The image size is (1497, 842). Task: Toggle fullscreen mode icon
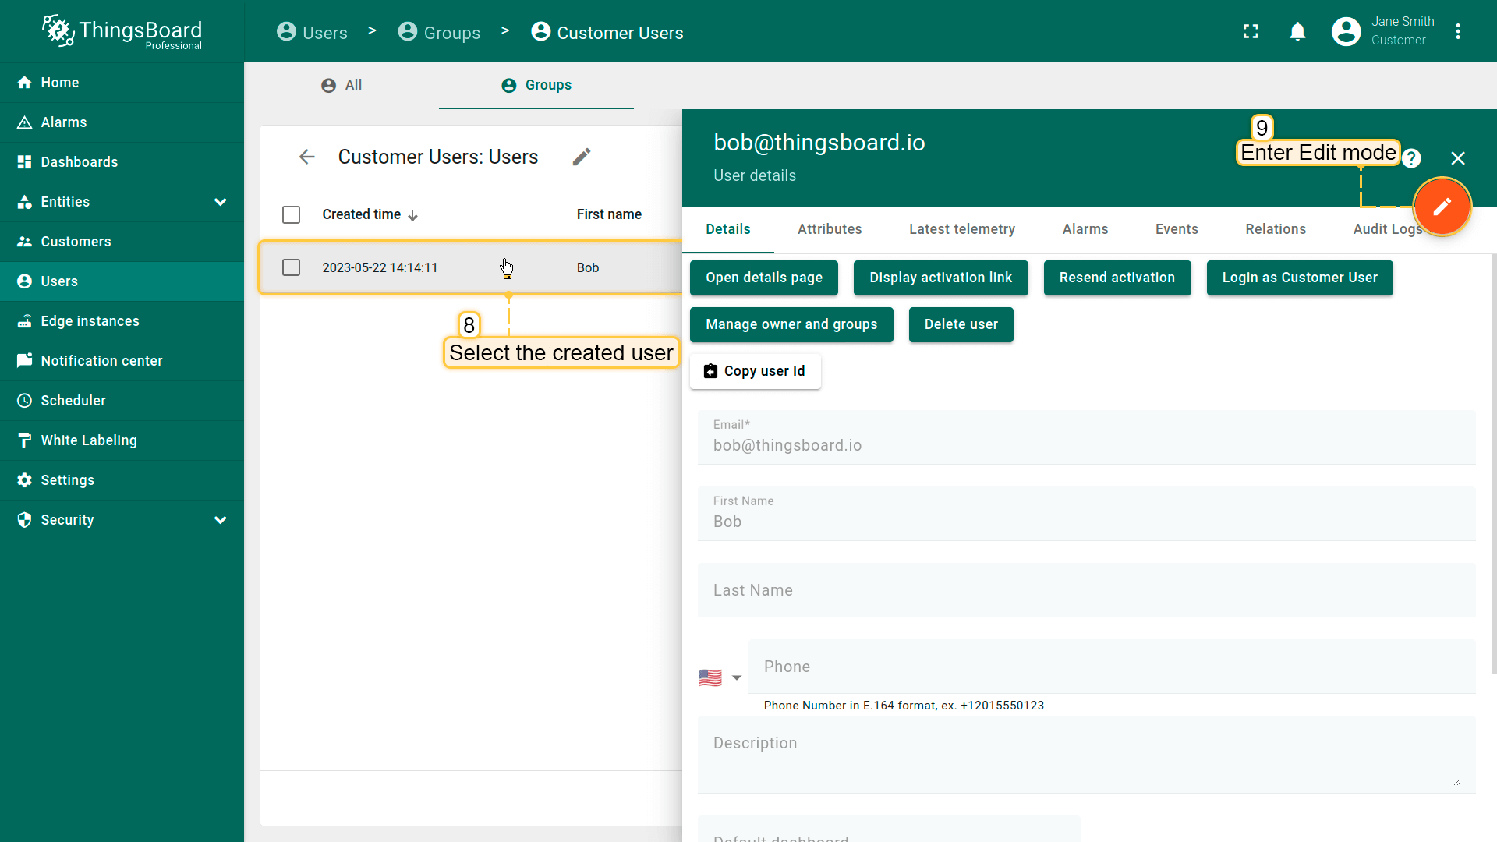[1251, 32]
